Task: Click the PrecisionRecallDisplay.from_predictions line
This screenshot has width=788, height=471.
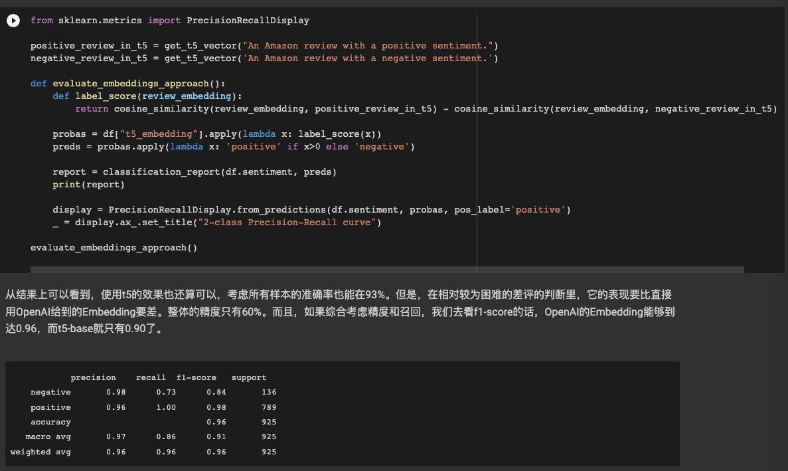Action: click(311, 210)
